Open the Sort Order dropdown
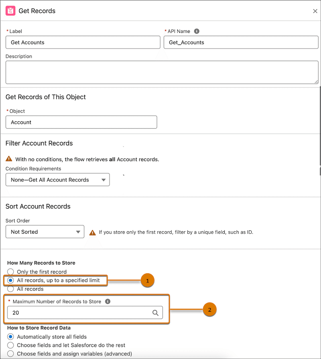321x359 pixels. (45, 232)
